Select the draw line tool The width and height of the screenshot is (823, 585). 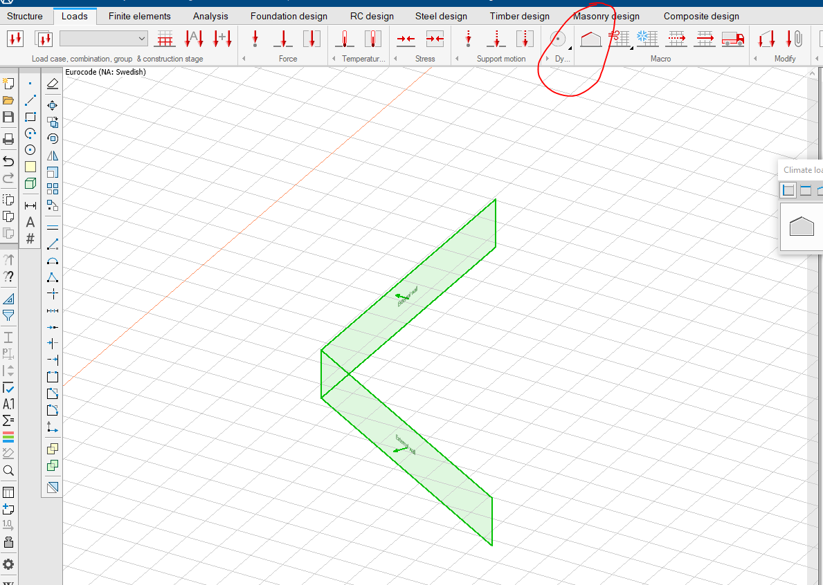pyautogui.click(x=30, y=100)
